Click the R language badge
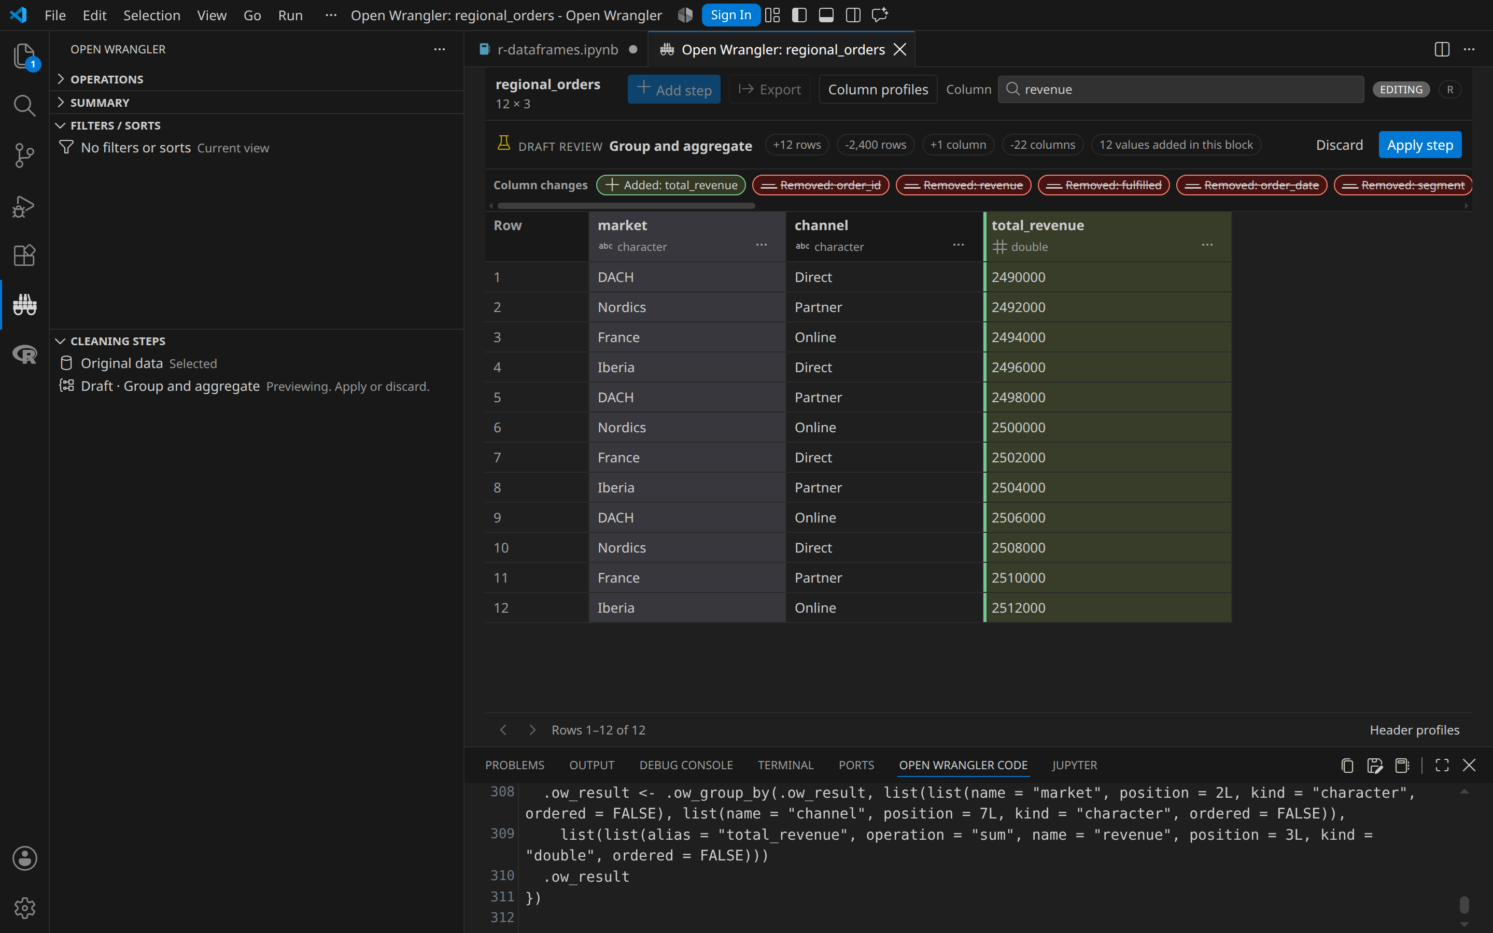1493x933 pixels. coord(1450,90)
